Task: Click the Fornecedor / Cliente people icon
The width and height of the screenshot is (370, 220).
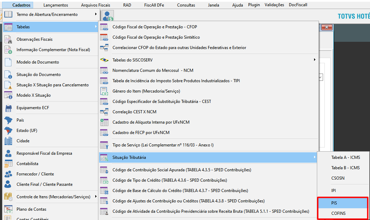Action: pyautogui.click(x=8, y=174)
